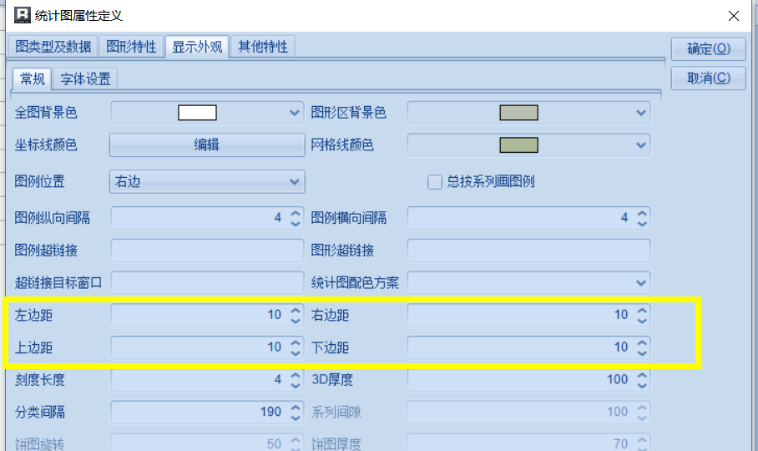Decrease the 右边距 value
The height and width of the screenshot is (451, 758).
[x=642, y=321]
